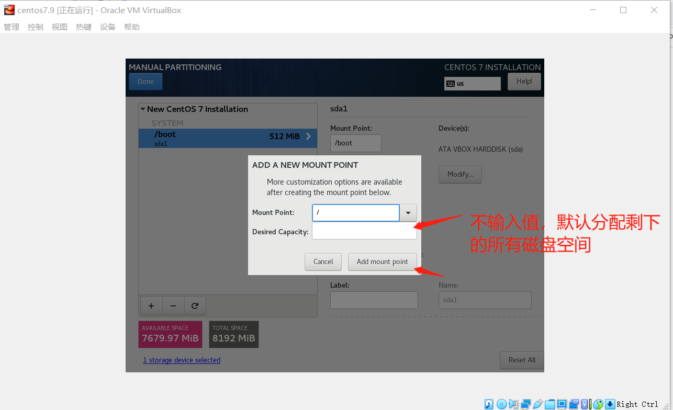Viewport: 673px width, 410px height.
Task: Click the Label input field
Action: point(374,300)
